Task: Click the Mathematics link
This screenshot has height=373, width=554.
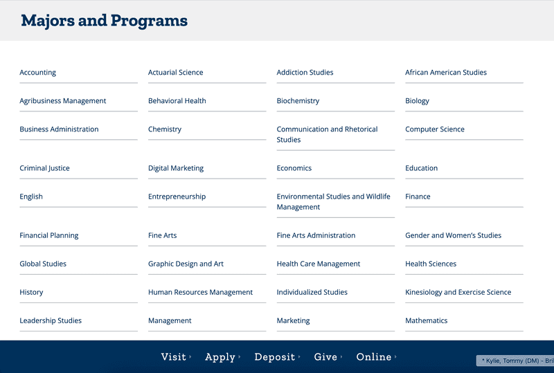Action: [x=427, y=320]
